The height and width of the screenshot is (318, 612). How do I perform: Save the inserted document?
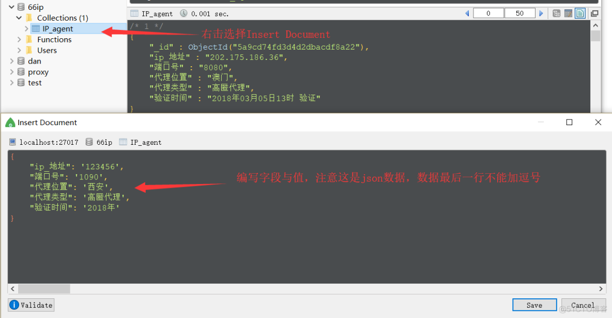[534, 305]
